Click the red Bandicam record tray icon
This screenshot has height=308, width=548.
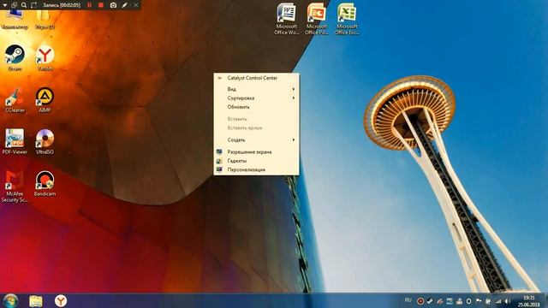click(x=420, y=301)
